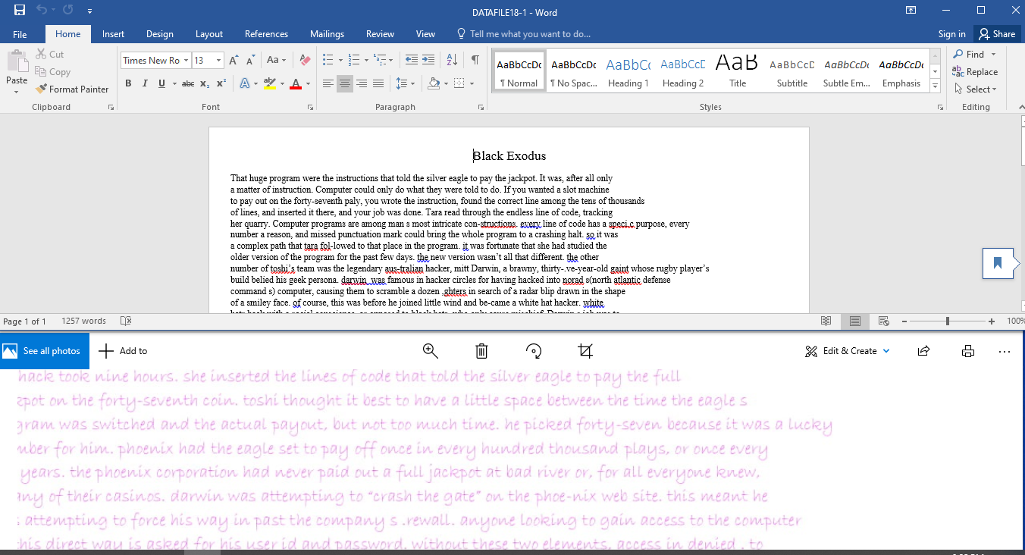This screenshot has width=1025, height=555.
Task: Zoom the photo with the magnifier icon
Action: [x=431, y=350]
